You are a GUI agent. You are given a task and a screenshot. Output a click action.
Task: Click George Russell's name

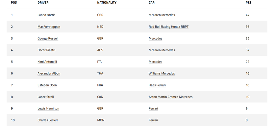pos(48,38)
